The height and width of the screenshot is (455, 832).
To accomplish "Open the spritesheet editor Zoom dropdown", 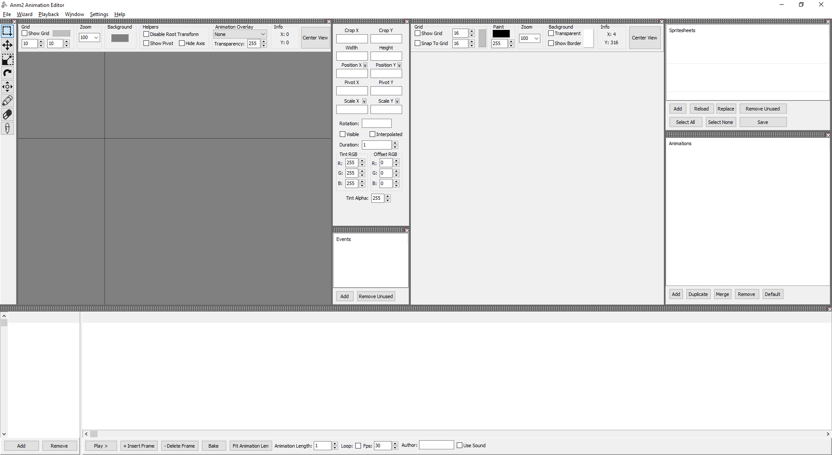I will pos(536,38).
